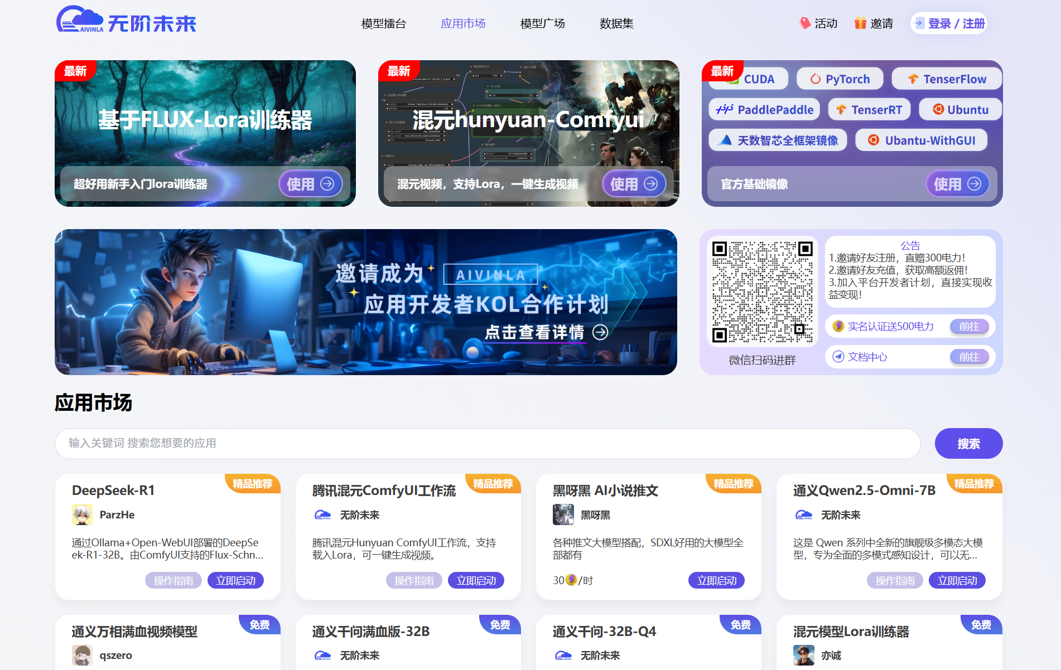Open the 模型擂台 nav item
The image size is (1061, 670).
click(x=384, y=23)
